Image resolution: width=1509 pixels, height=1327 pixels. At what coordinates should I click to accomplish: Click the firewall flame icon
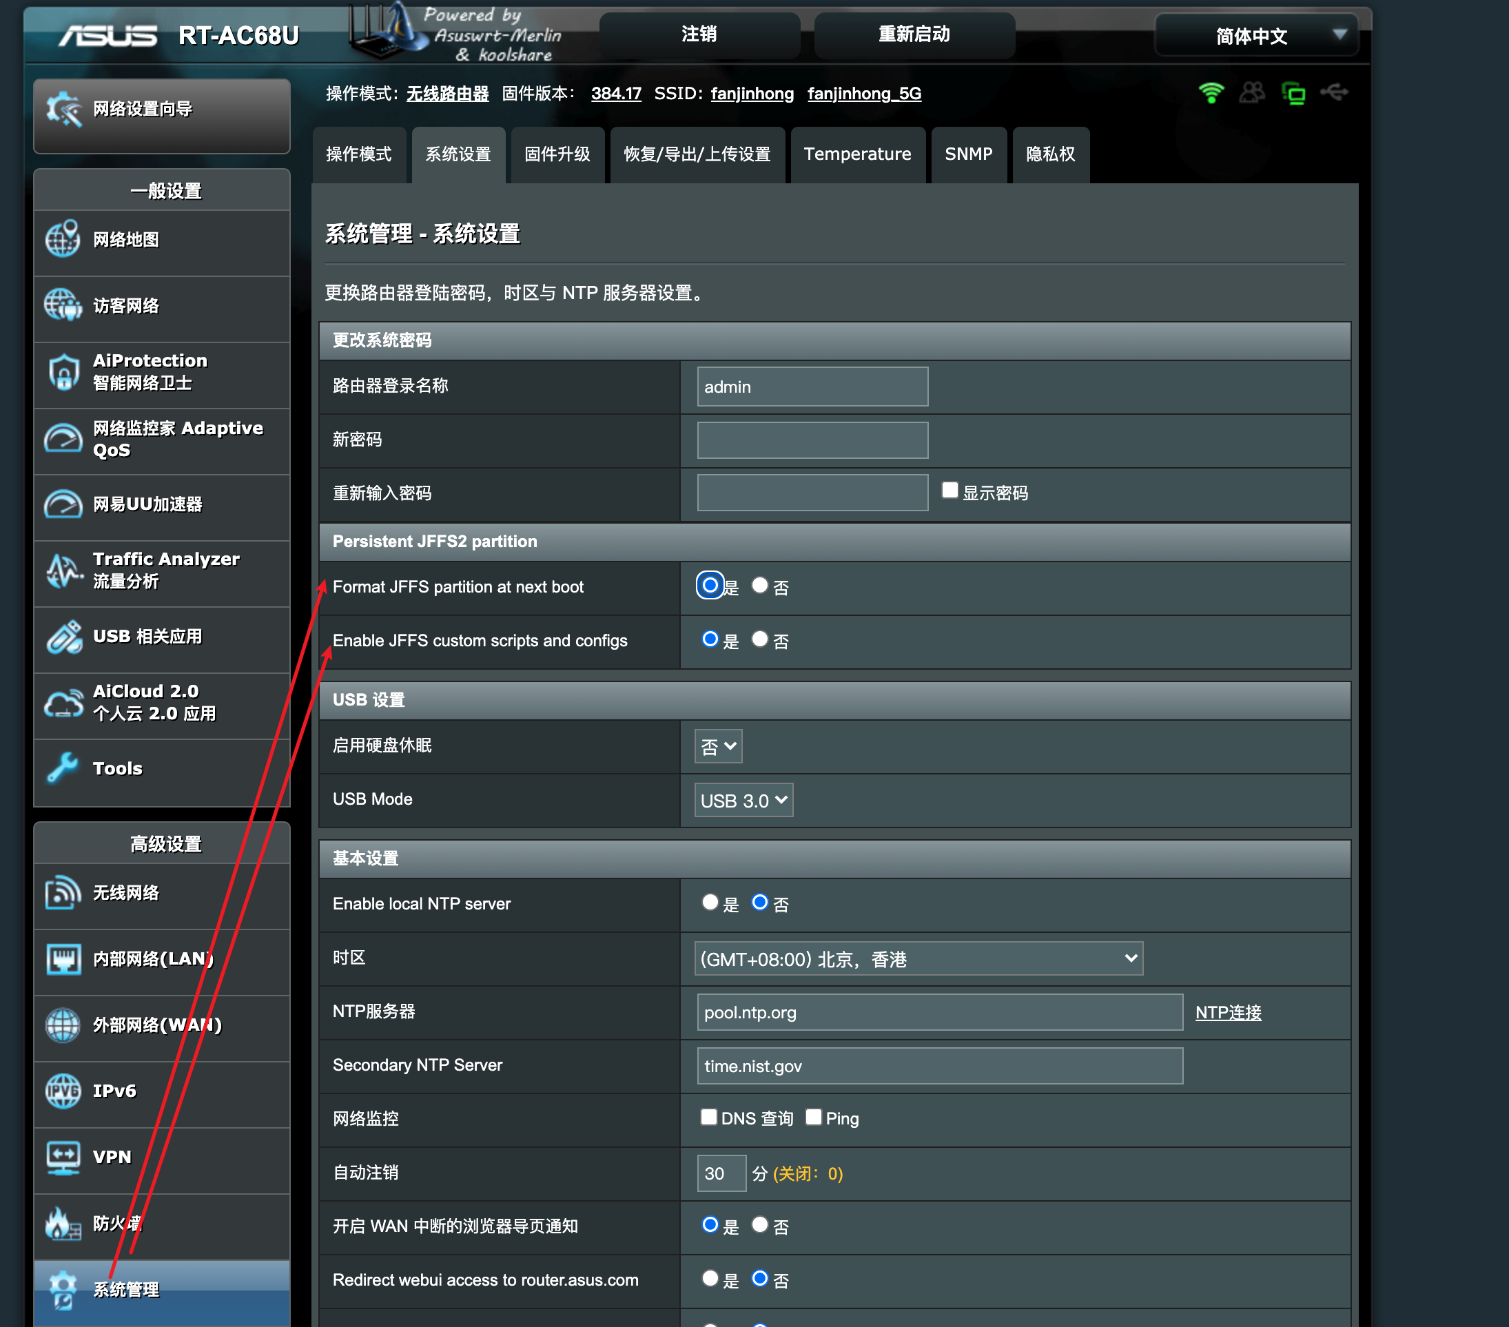[63, 1223]
